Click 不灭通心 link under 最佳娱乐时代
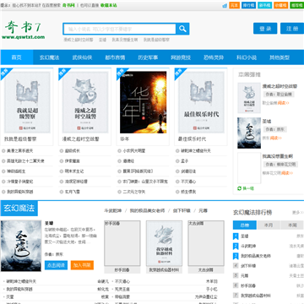Viewport: 304px width, 304px height. click(188, 182)
